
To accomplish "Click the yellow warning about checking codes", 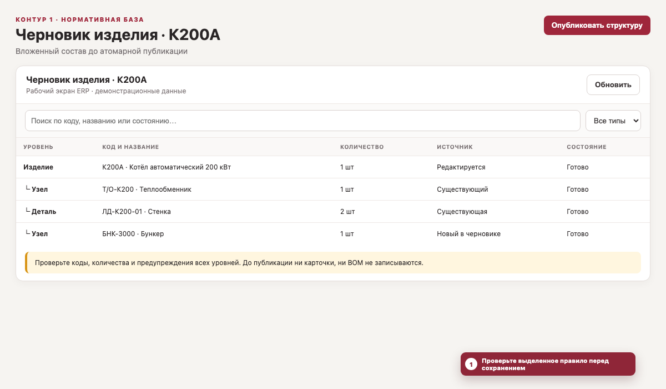I will coord(333,262).
